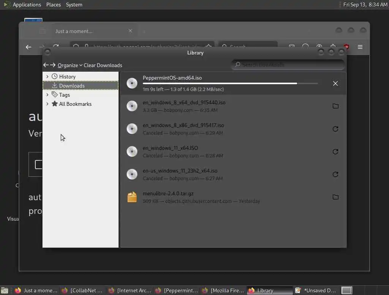Image resolution: width=389 pixels, height=295 pixels.
Task: Switch to [Peppermint...] taskbar window
Action: coord(176,290)
